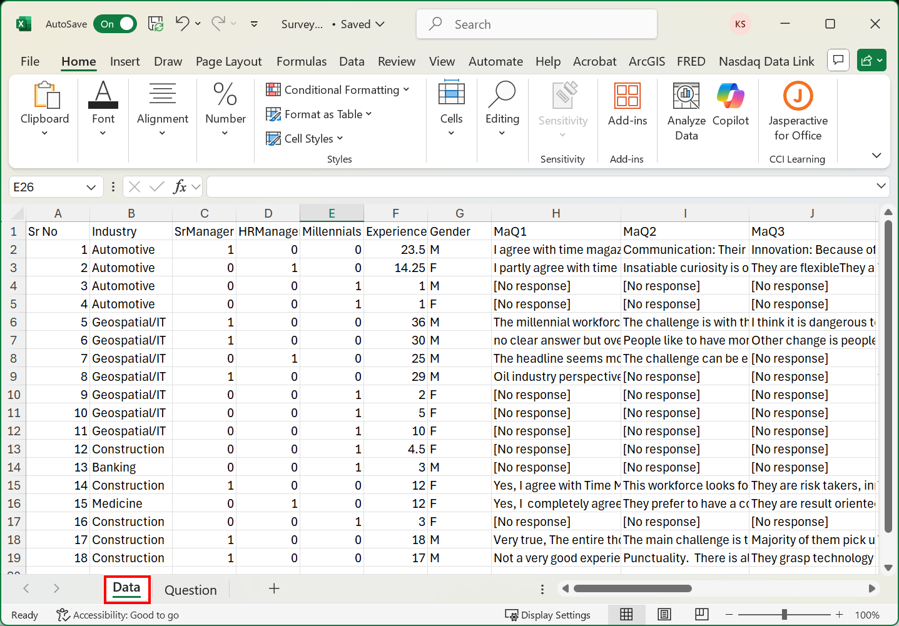Open the undo history dropdown
The image size is (899, 626).
(198, 24)
